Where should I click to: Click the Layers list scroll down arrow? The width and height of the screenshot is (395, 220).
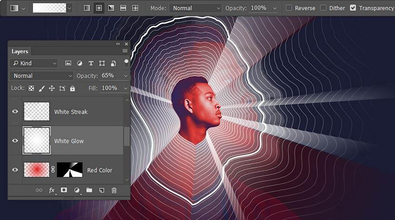click(x=127, y=179)
